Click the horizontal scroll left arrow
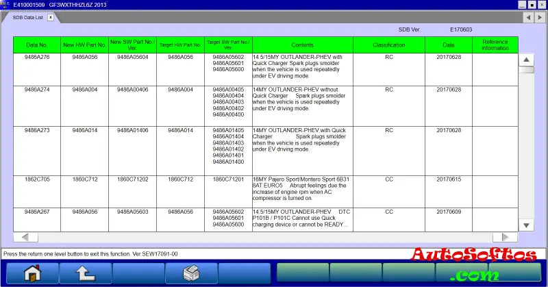Image resolution: width=548 pixels, height=287 pixels. coord(25,238)
